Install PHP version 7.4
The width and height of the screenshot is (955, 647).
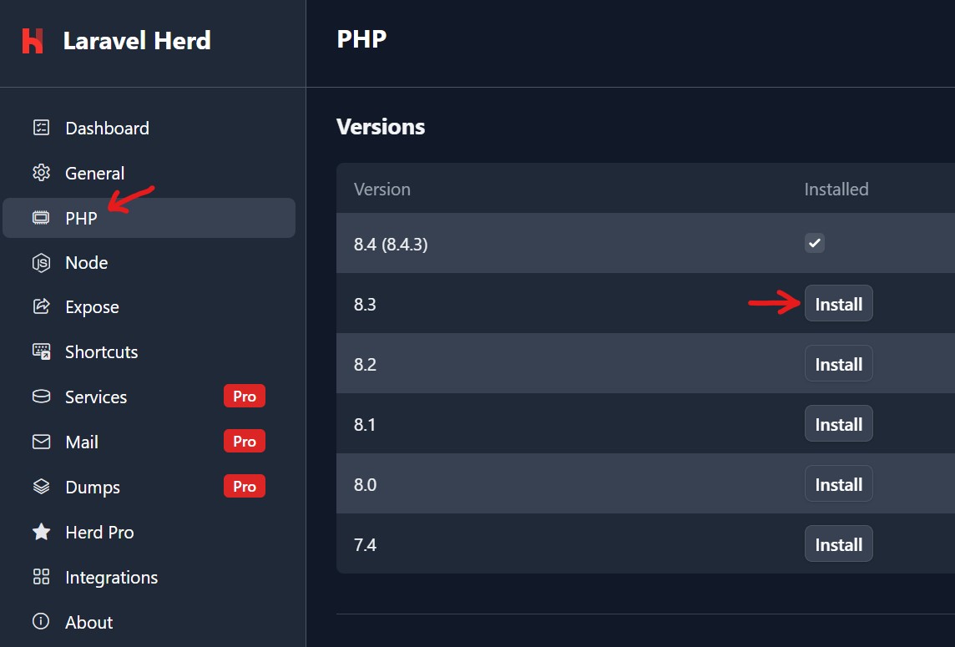coord(838,543)
